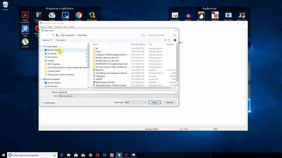The image size is (282, 158).
Task: Open Google Chrome desktop shortcut
Action: [78, 16]
